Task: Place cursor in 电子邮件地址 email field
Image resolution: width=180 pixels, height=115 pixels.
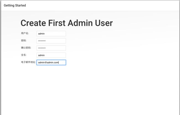Action: pyautogui.click(x=51, y=63)
